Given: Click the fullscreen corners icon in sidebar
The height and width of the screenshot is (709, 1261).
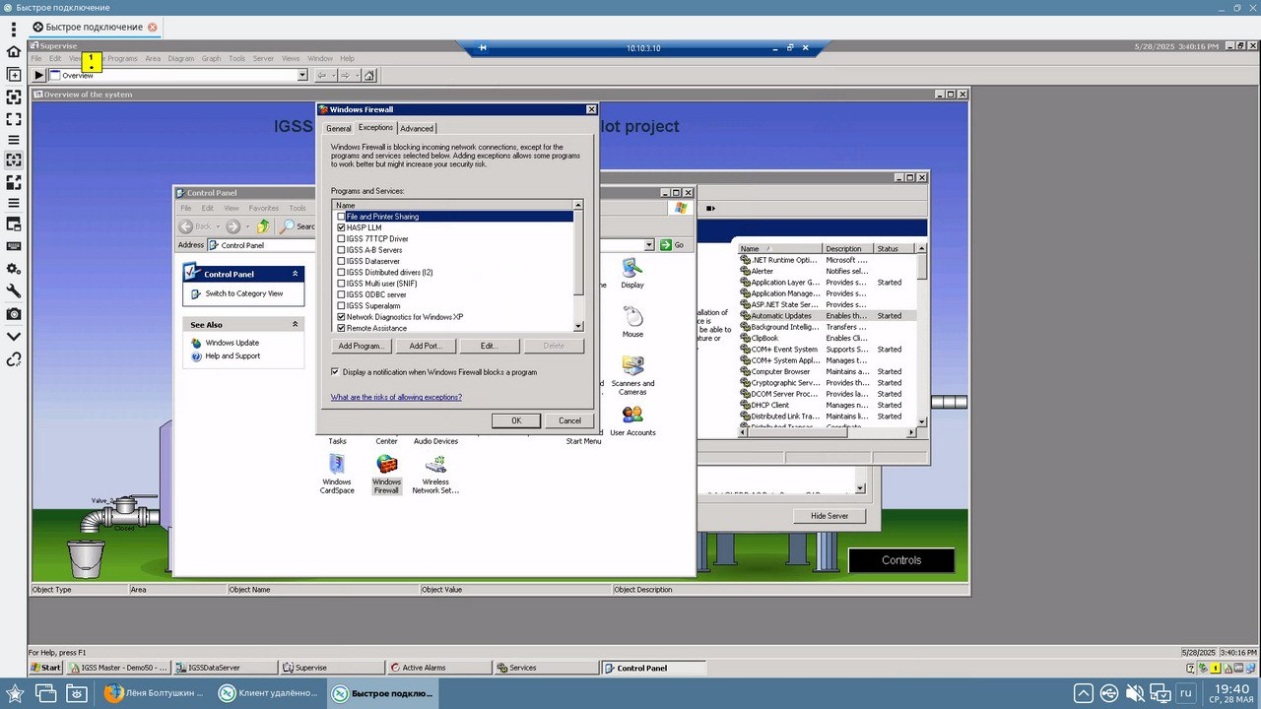Looking at the screenshot, I should point(14,118).
